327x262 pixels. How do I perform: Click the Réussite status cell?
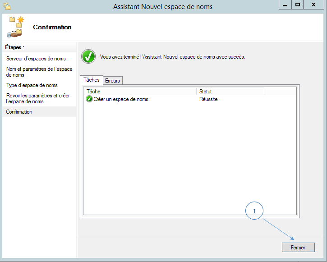[x=208, y=99]
